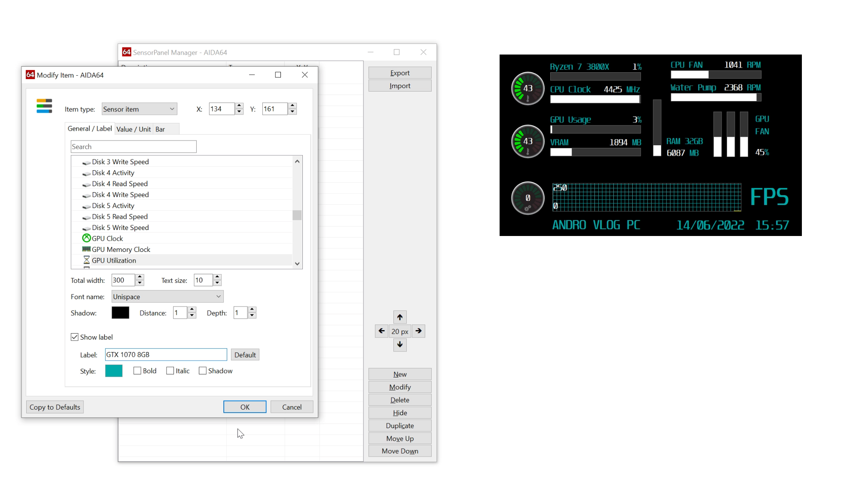Viewport: 859px width, 478px height.
Task: Select GPU Memory Clock sensor item
Action: [x=121, y=249]
